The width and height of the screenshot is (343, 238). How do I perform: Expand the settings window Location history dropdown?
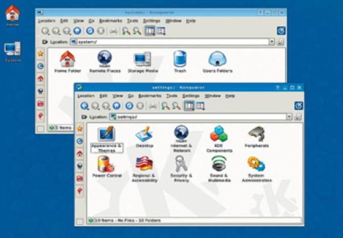pos(289,117)
